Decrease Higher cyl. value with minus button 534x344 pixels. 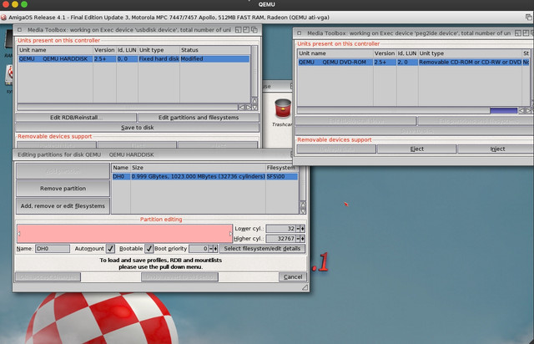(x=298, y=238)
